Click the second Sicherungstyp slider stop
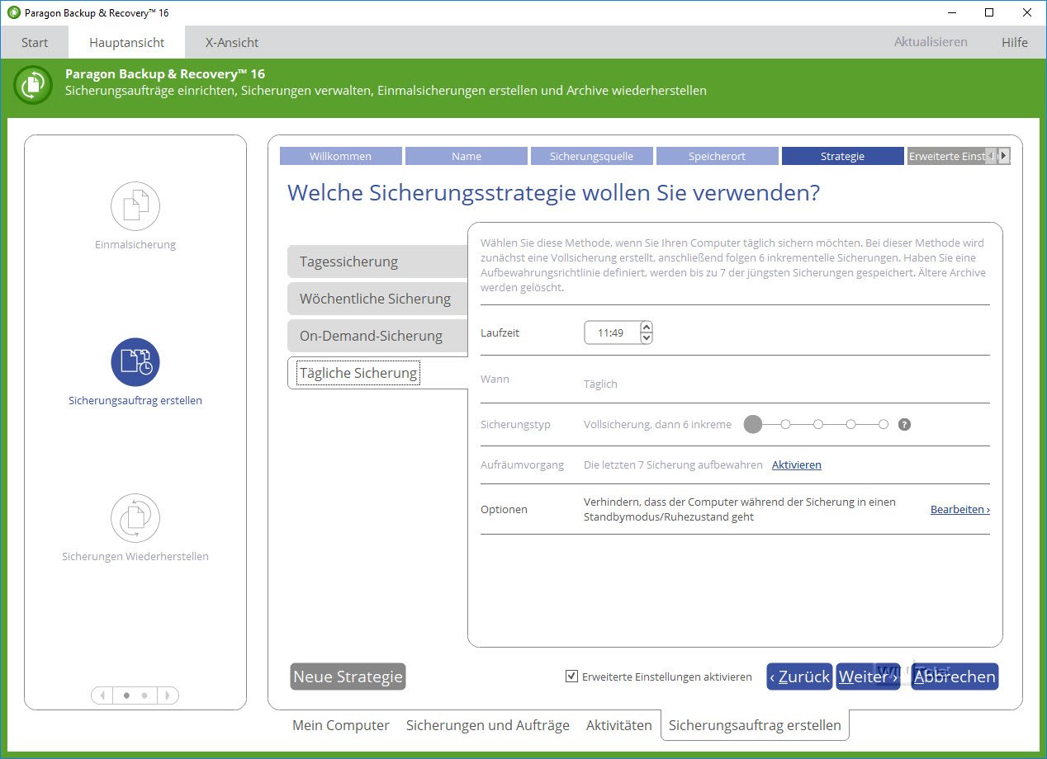This screenshot has height=759, width=1047. 785,425
